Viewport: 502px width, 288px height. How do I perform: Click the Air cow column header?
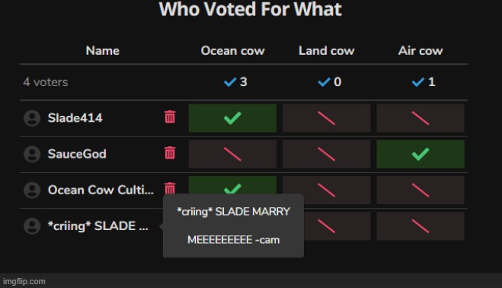coord(420,50)
